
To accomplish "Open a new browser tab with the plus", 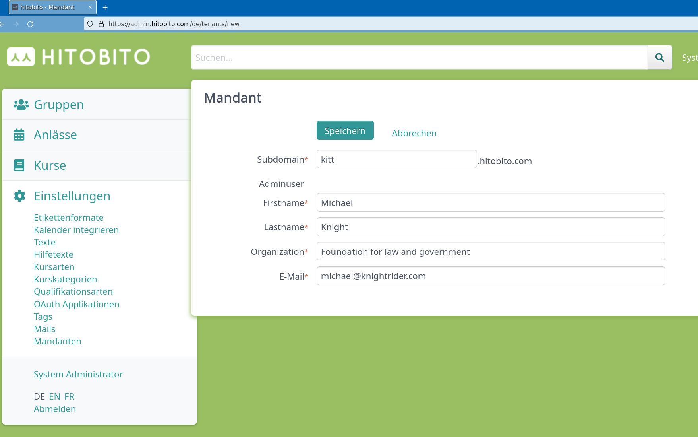I will (x=105, y=7).
